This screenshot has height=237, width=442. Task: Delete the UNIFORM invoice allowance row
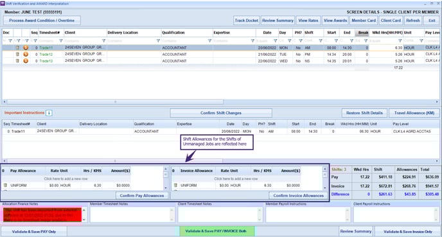[175, 185]
